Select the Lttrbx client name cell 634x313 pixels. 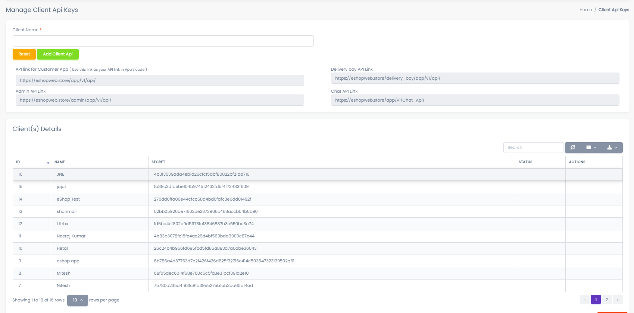click(100, 224)
